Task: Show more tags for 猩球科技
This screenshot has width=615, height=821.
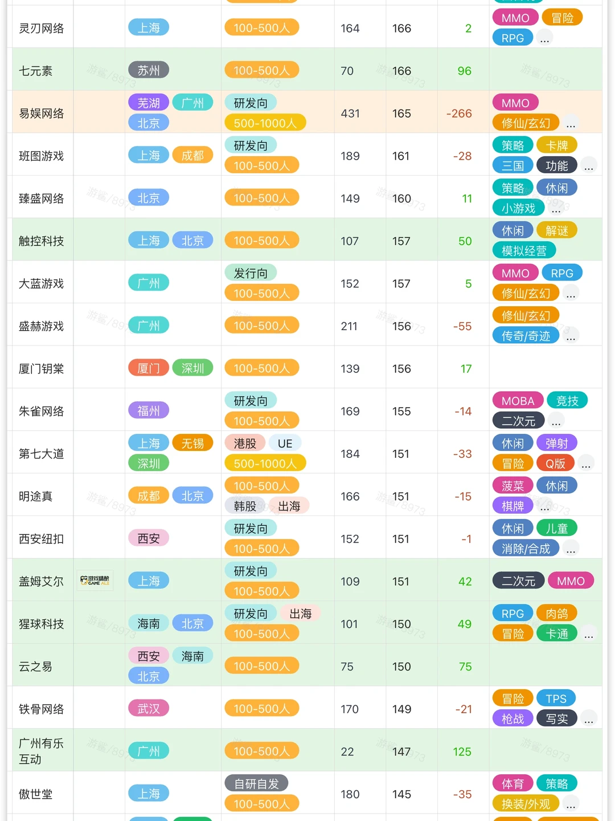Action: (588, 634)
